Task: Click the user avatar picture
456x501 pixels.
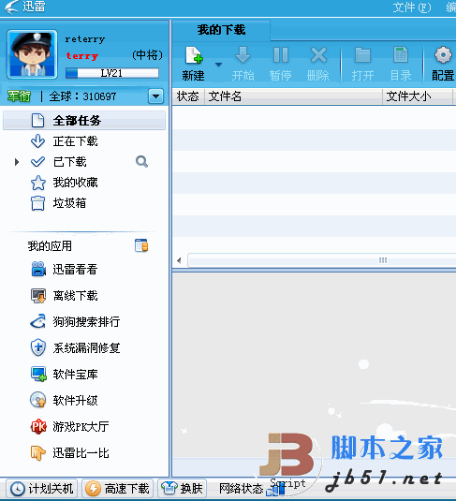Action: (32, 54)
